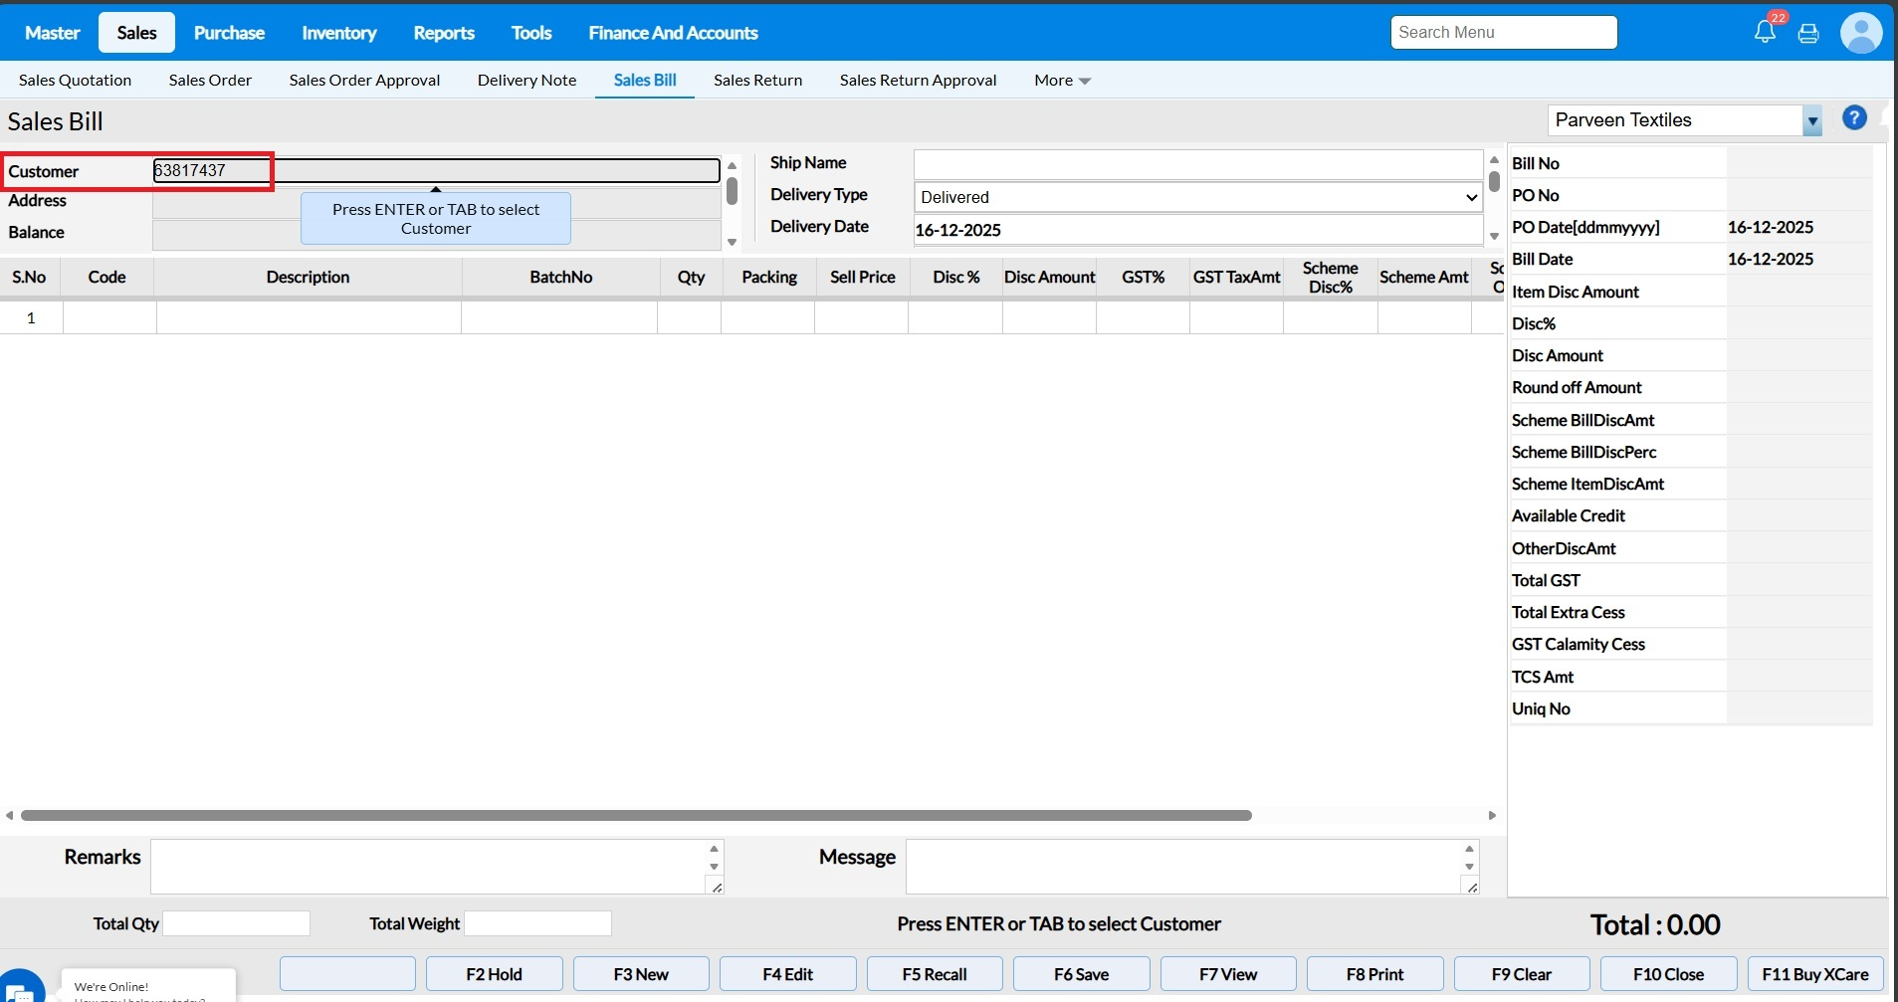Click the Remarks box resize handle
This screenshot has width=1898, height=1002.
(716, 887)
